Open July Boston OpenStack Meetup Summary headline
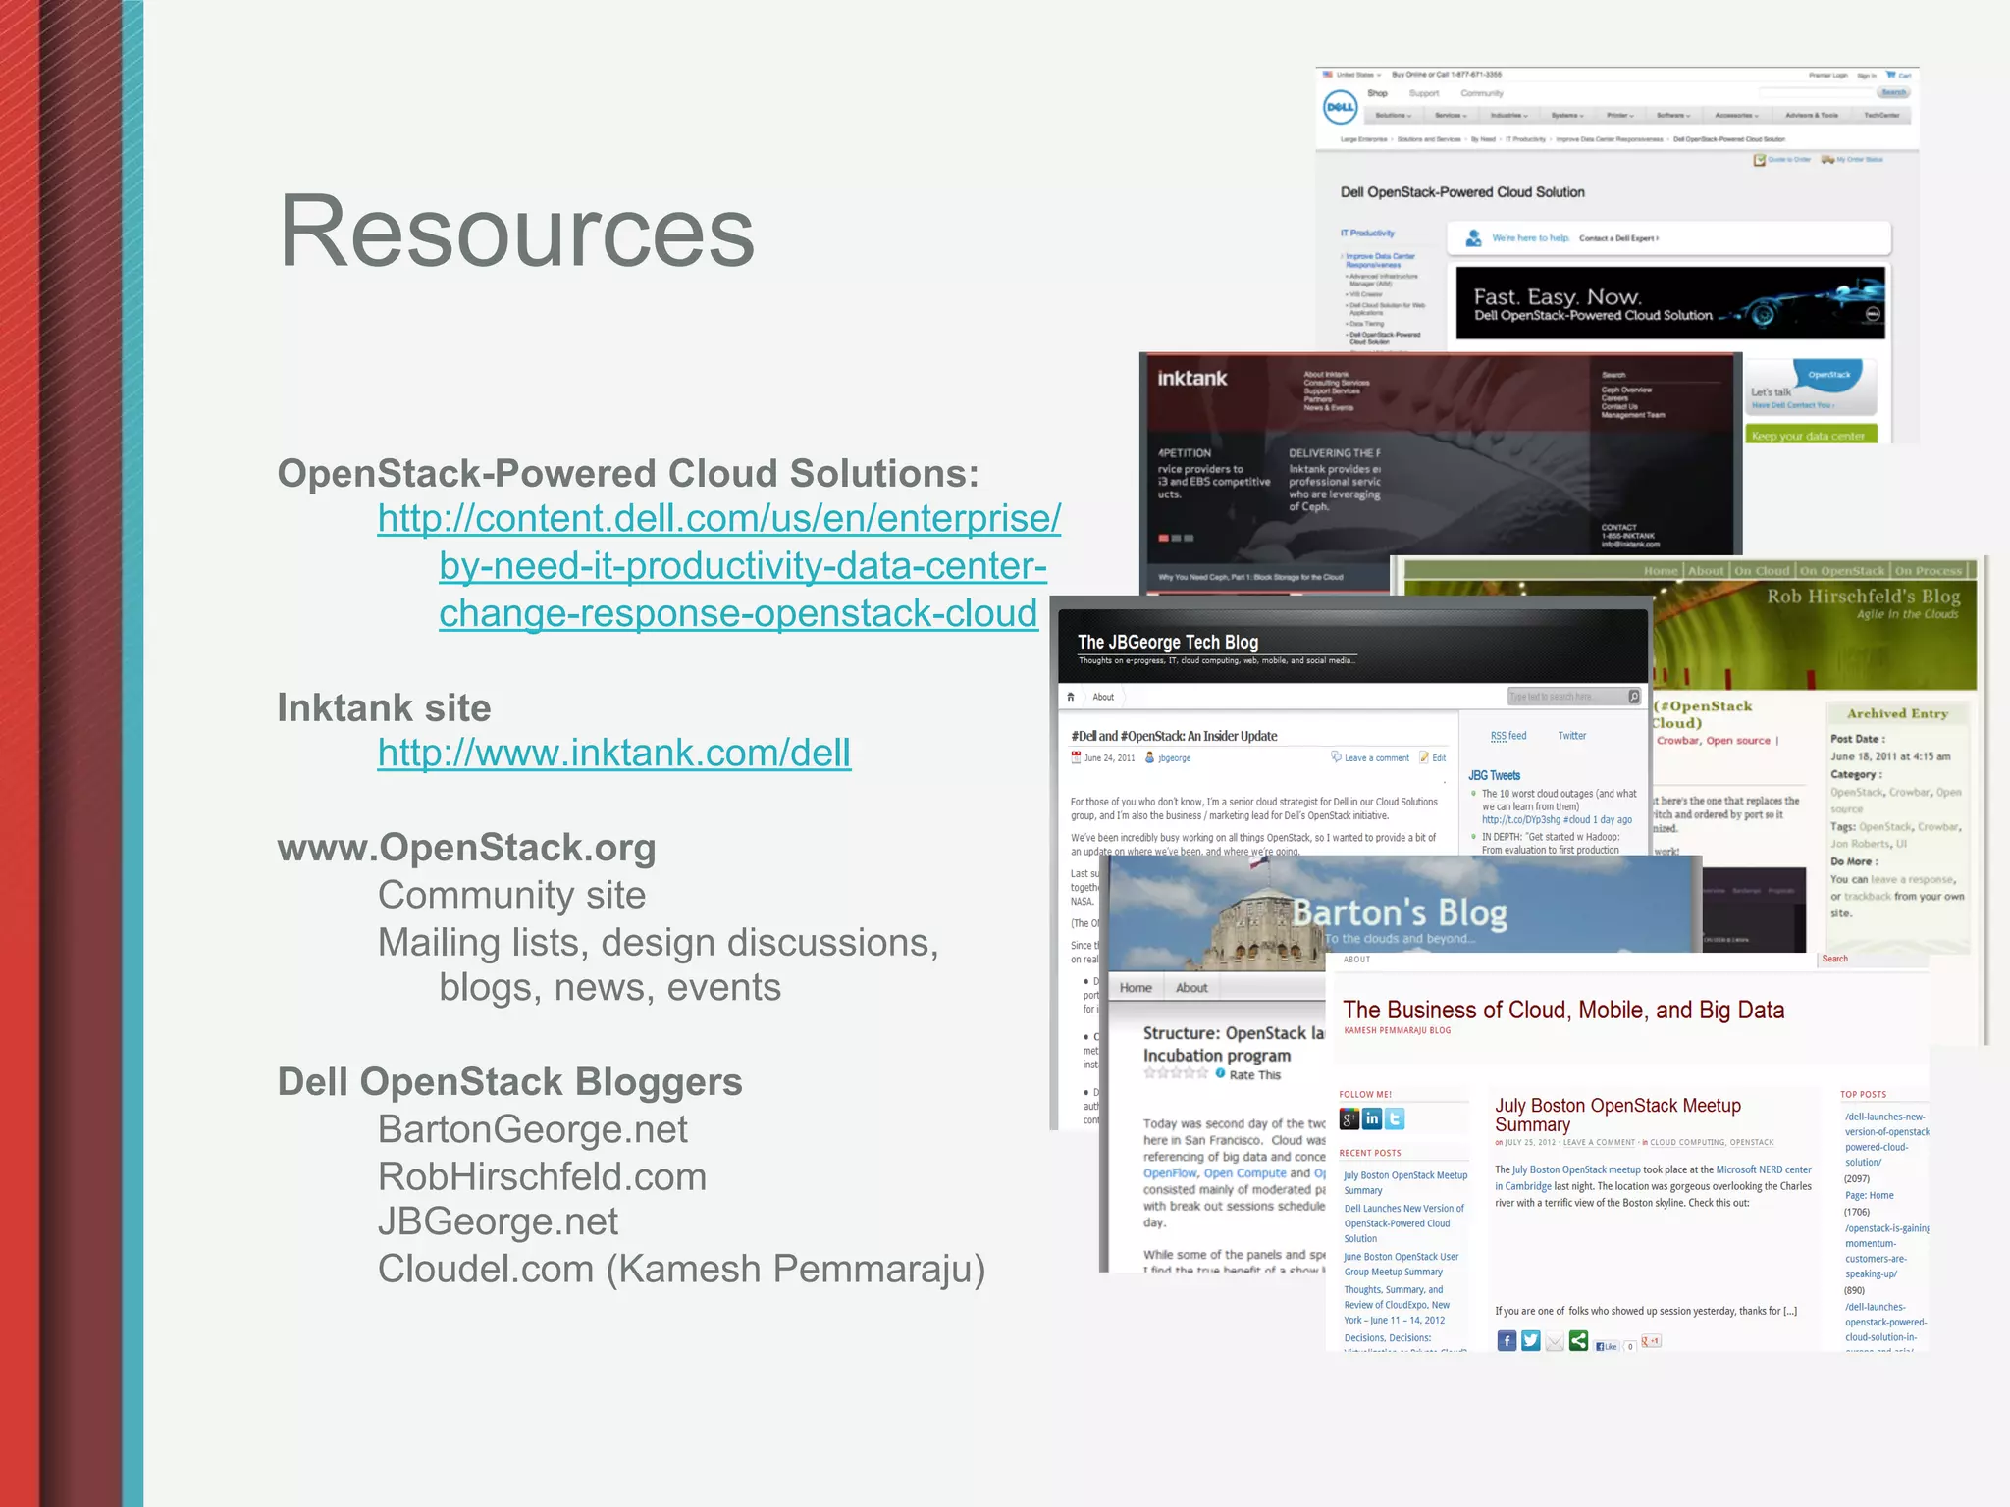Image resolution: width=2010 pixels, height=1507 pixels. tap(1617, 1116)
